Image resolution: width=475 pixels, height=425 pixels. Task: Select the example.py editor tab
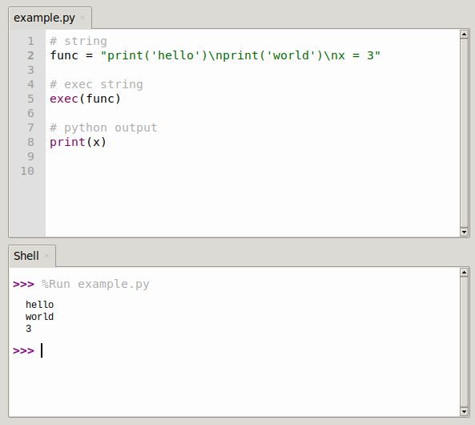click(50, 18)
